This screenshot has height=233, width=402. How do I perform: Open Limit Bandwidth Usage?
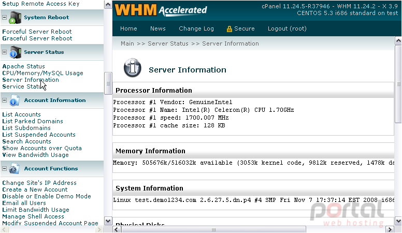(36, 210)
